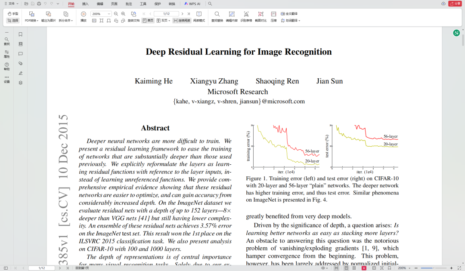
Task: Switch to the 保护 Protect tab
Action: coord(158,4)
